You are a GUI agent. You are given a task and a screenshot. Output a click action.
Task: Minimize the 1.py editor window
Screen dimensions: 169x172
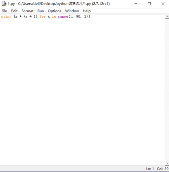pyautogui.click(x=136, y=4)
